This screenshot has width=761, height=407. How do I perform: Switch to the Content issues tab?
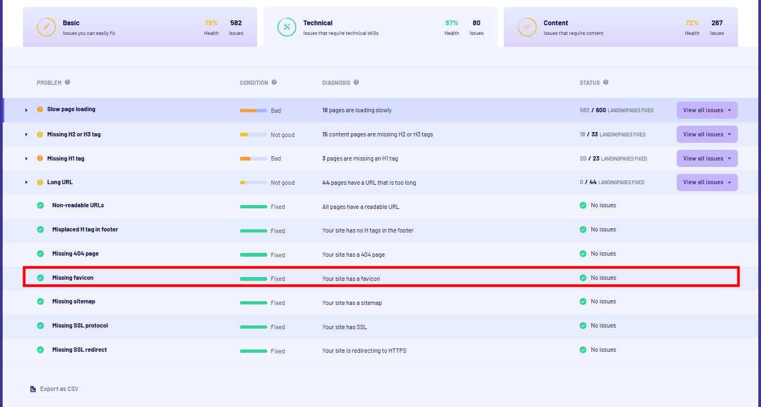click(620, 27)
